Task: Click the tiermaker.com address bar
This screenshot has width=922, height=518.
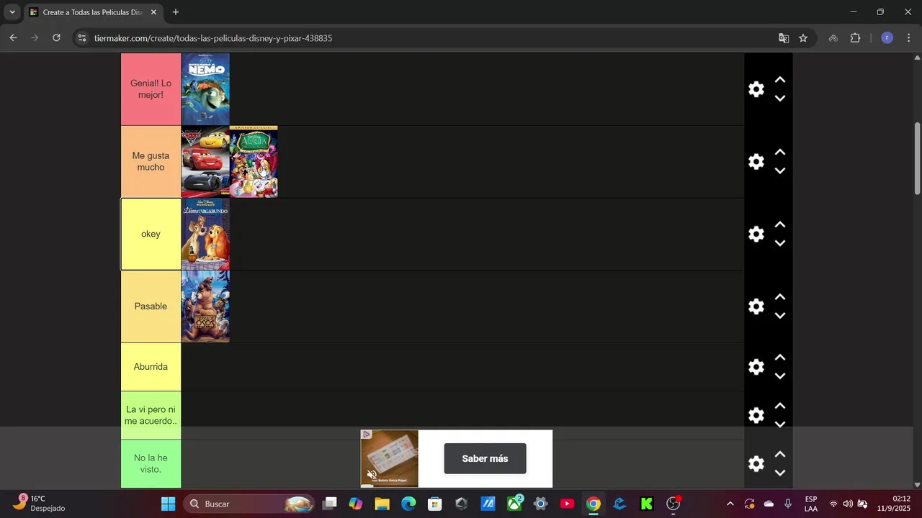Action: 432,38
